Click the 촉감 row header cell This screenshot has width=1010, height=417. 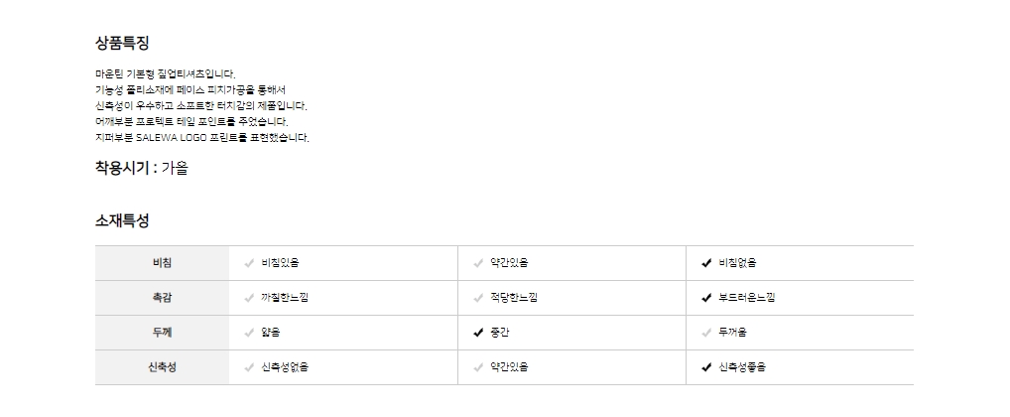162,298
